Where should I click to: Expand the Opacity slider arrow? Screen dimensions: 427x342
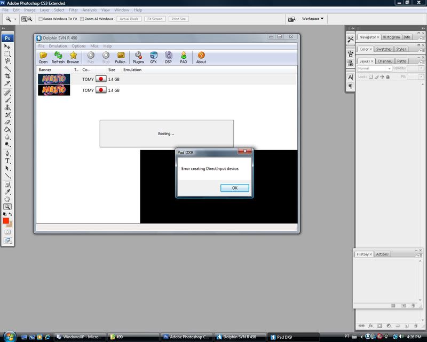click(x=421, y=68)
